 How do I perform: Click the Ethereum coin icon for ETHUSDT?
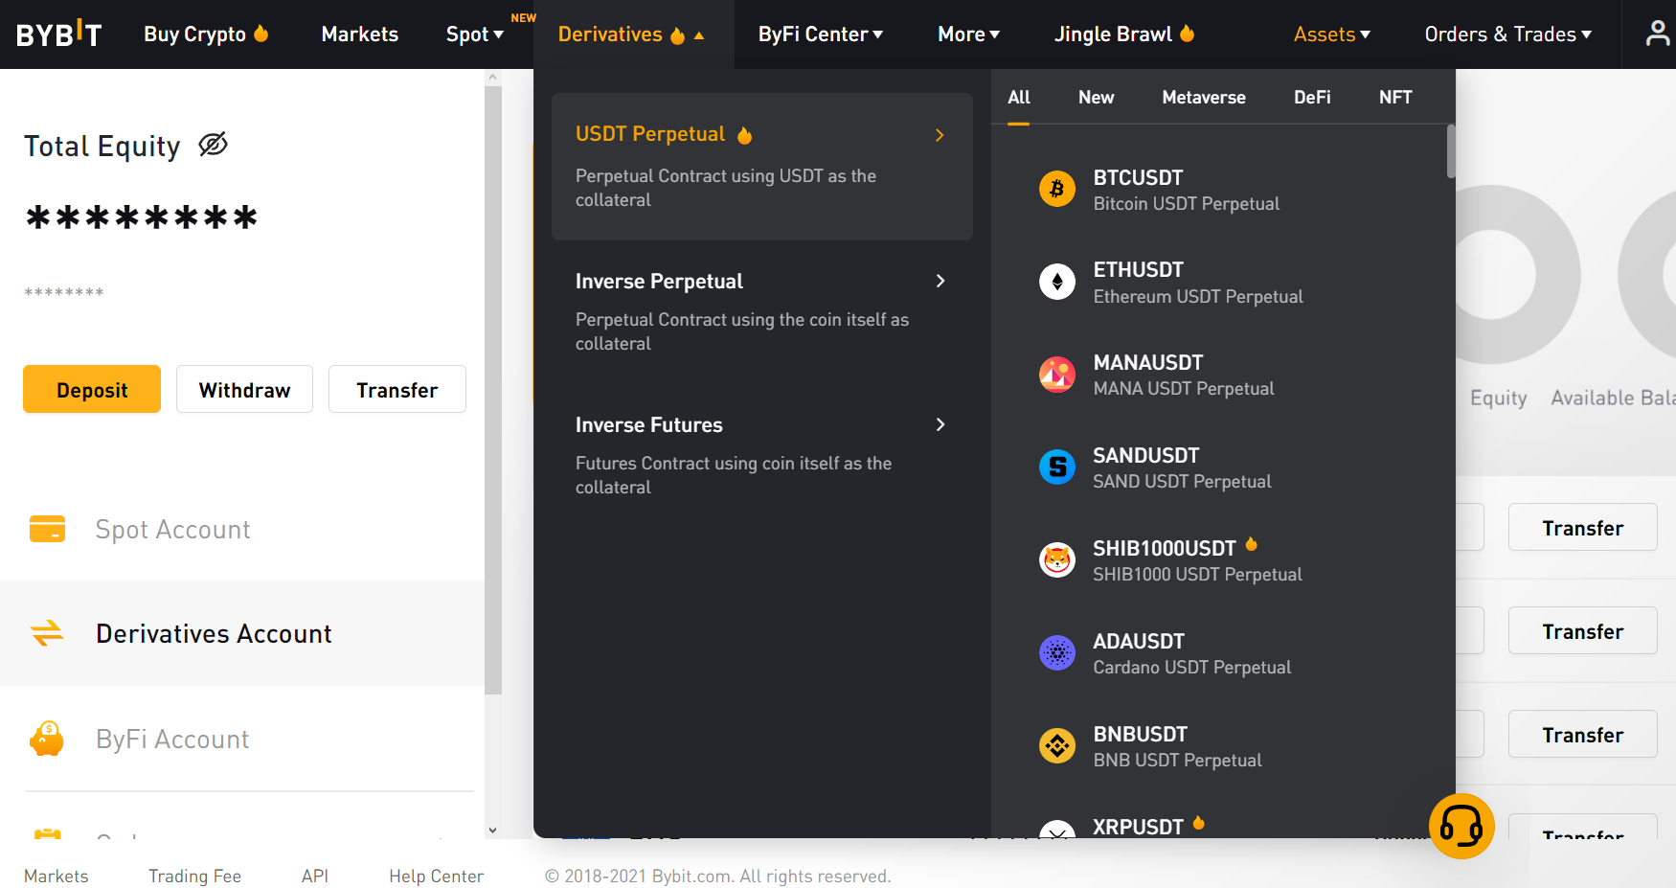click(x=1057, y=282)
